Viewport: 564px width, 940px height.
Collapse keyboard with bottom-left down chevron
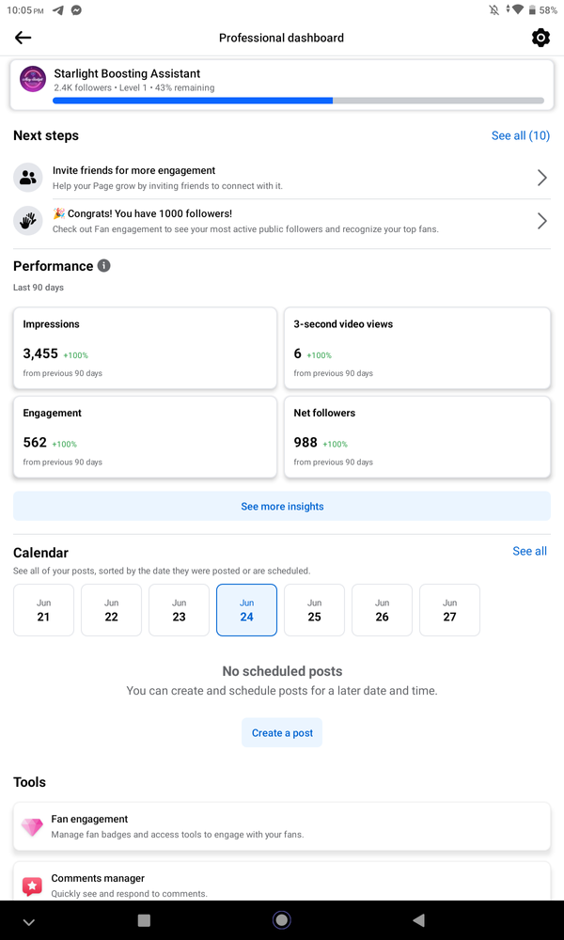(x=29, y=921)
